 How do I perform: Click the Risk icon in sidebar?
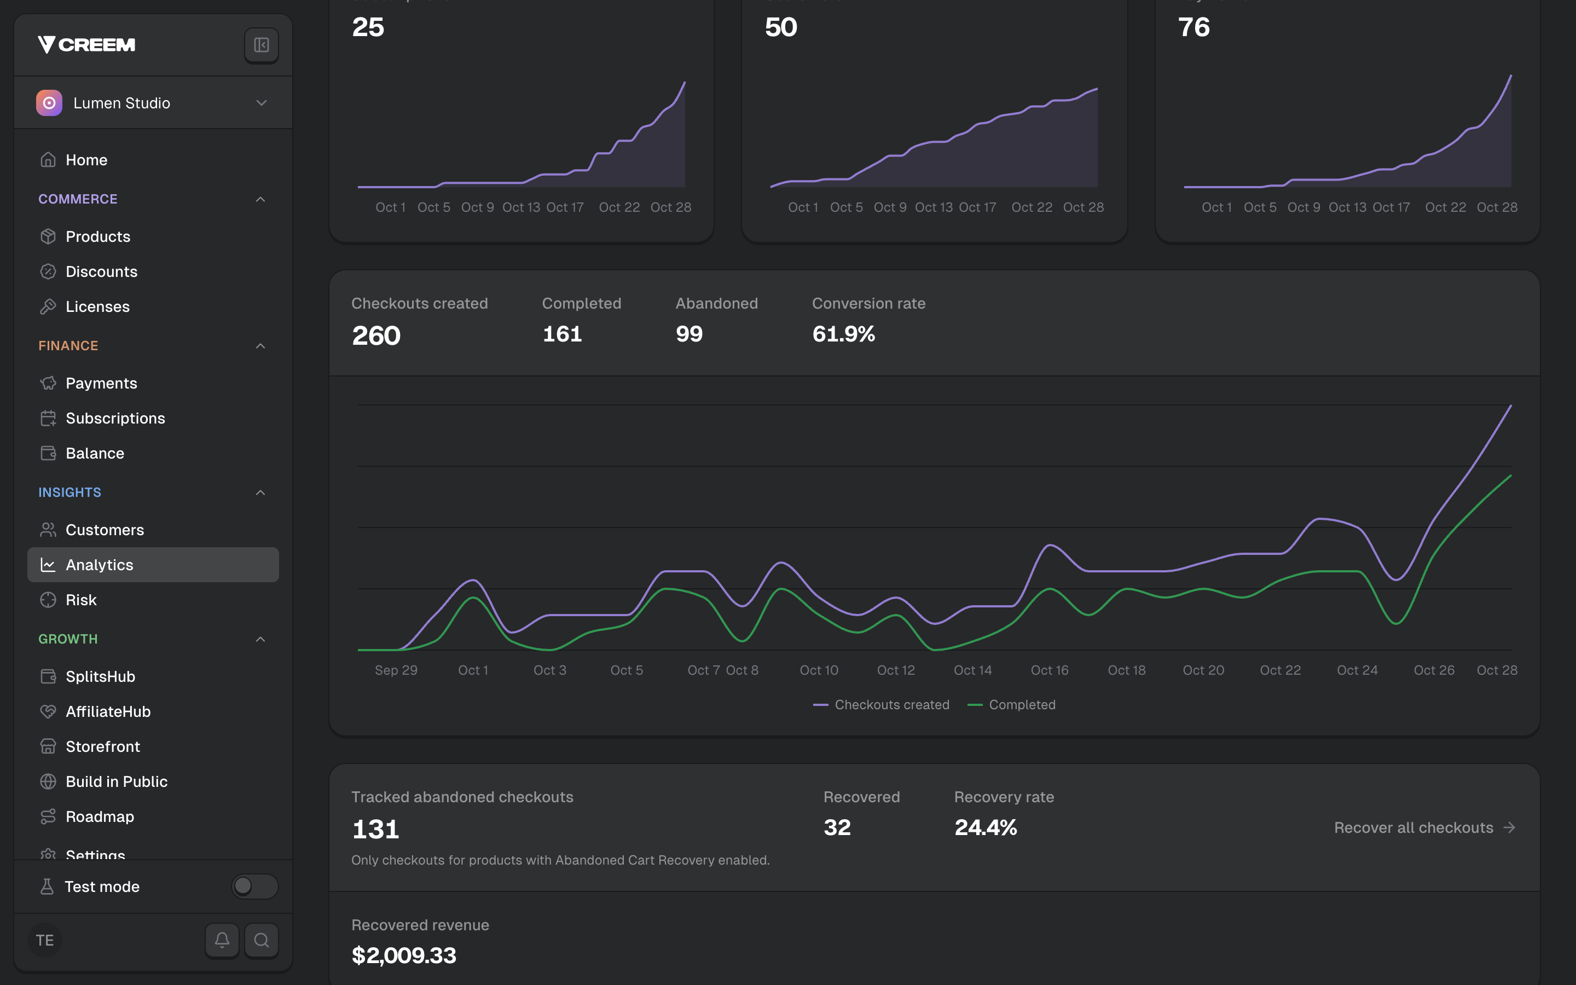tap(48, 600)
